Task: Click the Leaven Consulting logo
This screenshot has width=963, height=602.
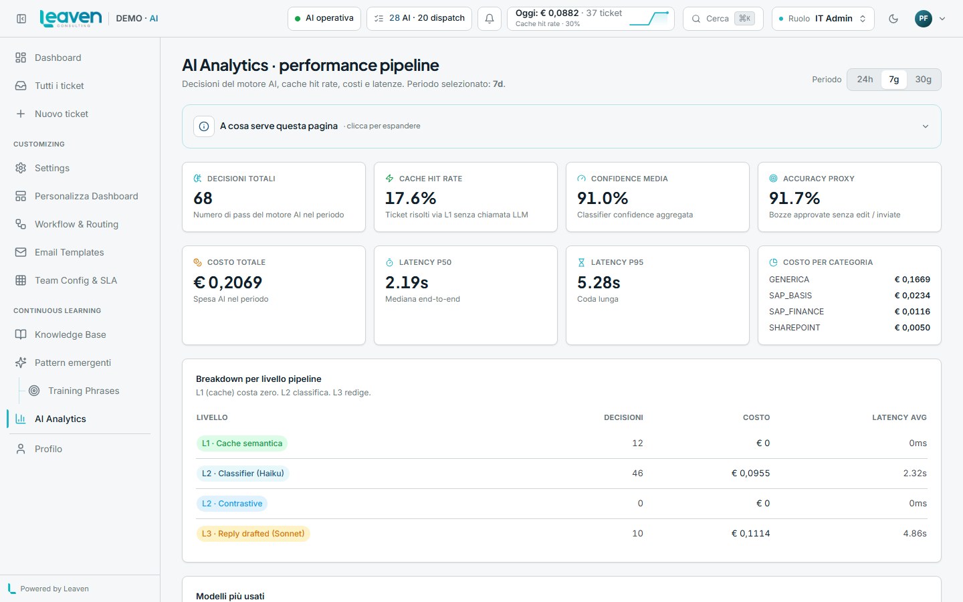Action: 71,19
